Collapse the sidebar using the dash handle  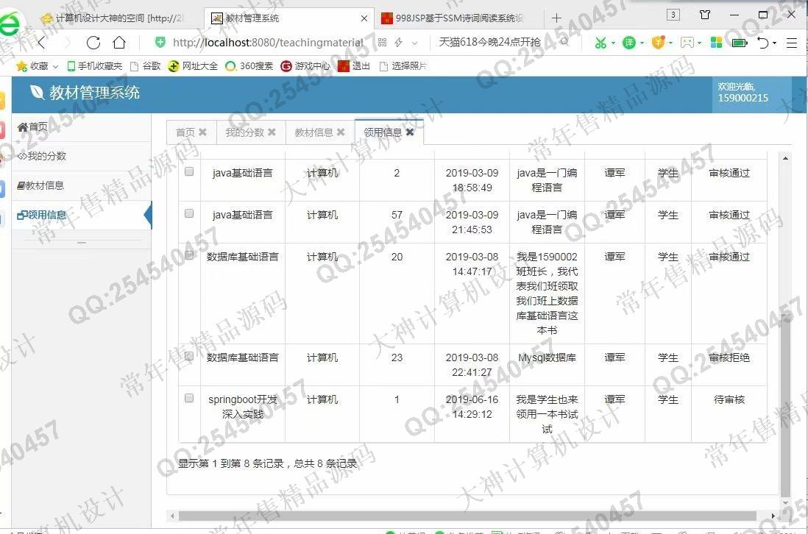click(x=82, y=242)
